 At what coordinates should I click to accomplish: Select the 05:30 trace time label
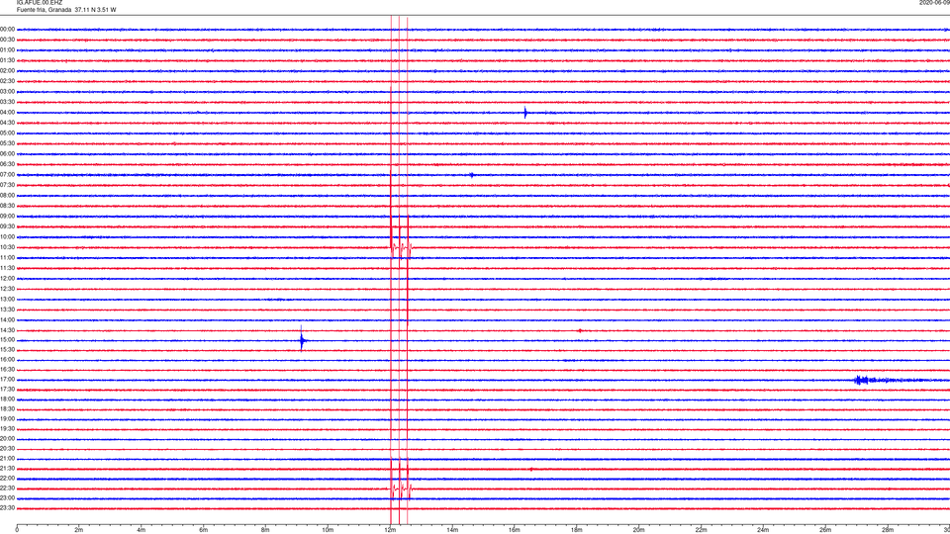7,143
